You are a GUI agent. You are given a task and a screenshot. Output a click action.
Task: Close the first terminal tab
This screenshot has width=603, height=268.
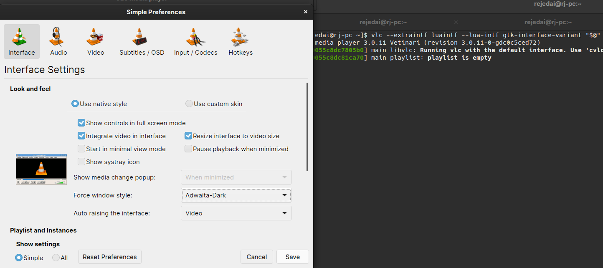456,22
